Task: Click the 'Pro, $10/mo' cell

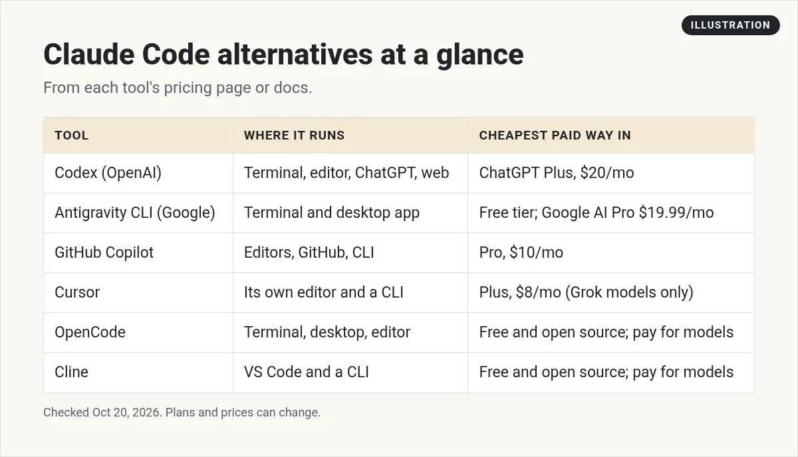Action: point(611,253)
